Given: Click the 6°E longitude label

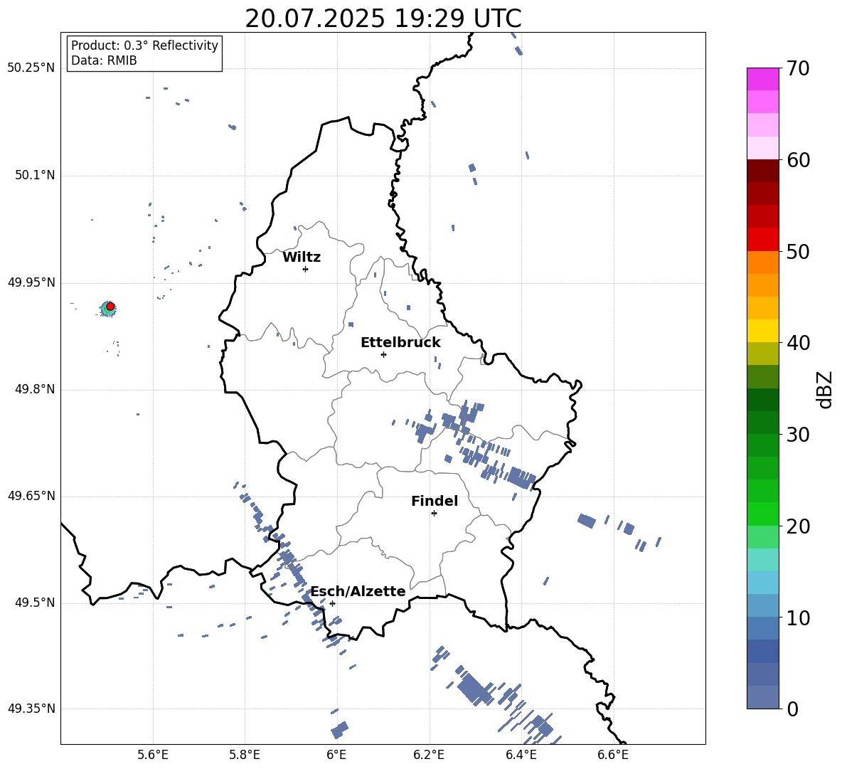Looking at the screenshot, I should (x=336, y=755).
